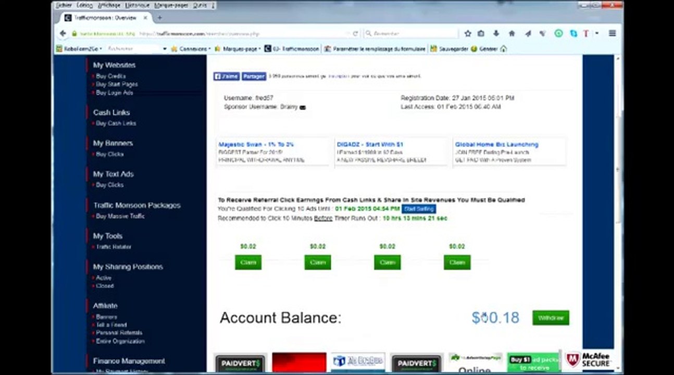
Task: Expand the RoboForm search field dropdown arrow
Action: (165, 49)
